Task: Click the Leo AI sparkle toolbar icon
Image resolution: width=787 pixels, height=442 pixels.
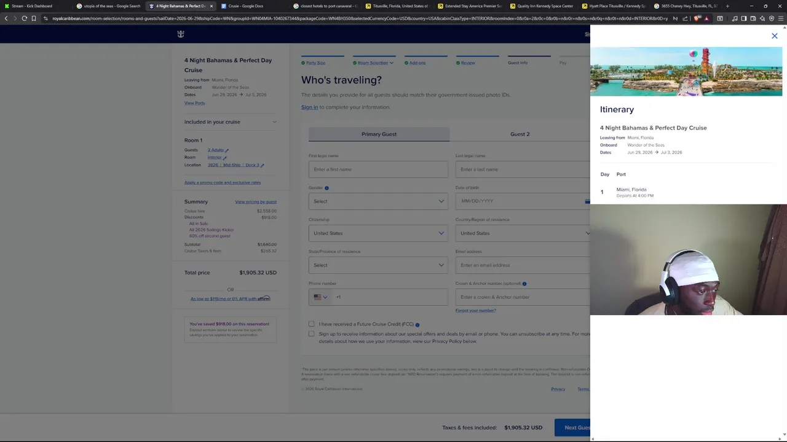Action: pos(762,18)
